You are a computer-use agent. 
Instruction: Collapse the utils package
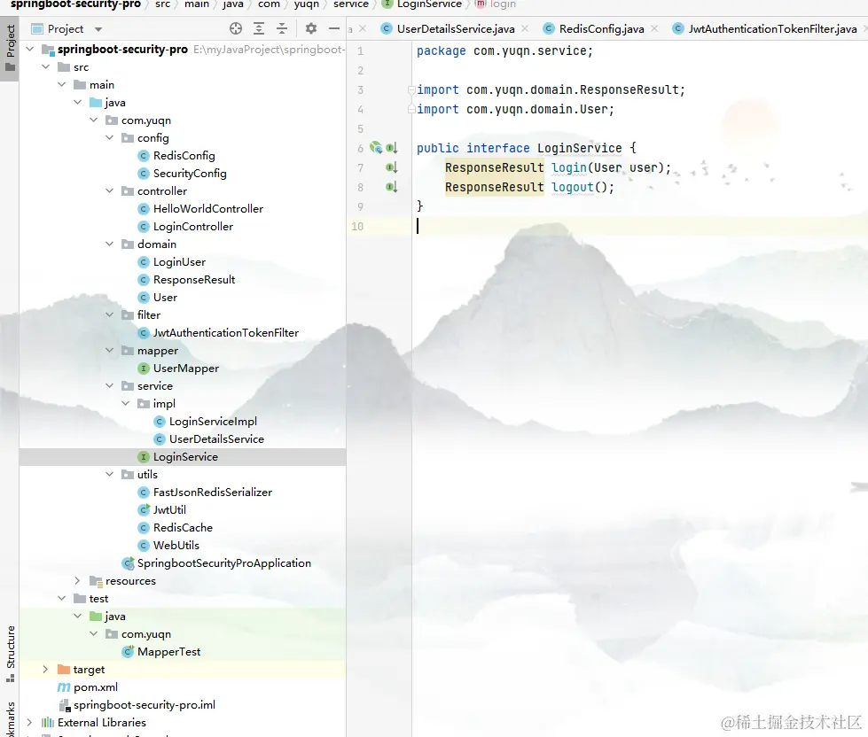point(110,475)
